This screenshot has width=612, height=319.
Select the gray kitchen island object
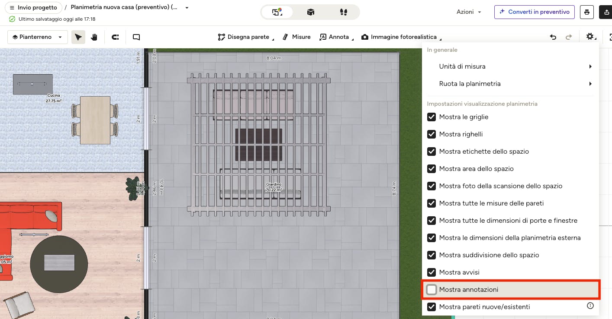pos(33,84)
